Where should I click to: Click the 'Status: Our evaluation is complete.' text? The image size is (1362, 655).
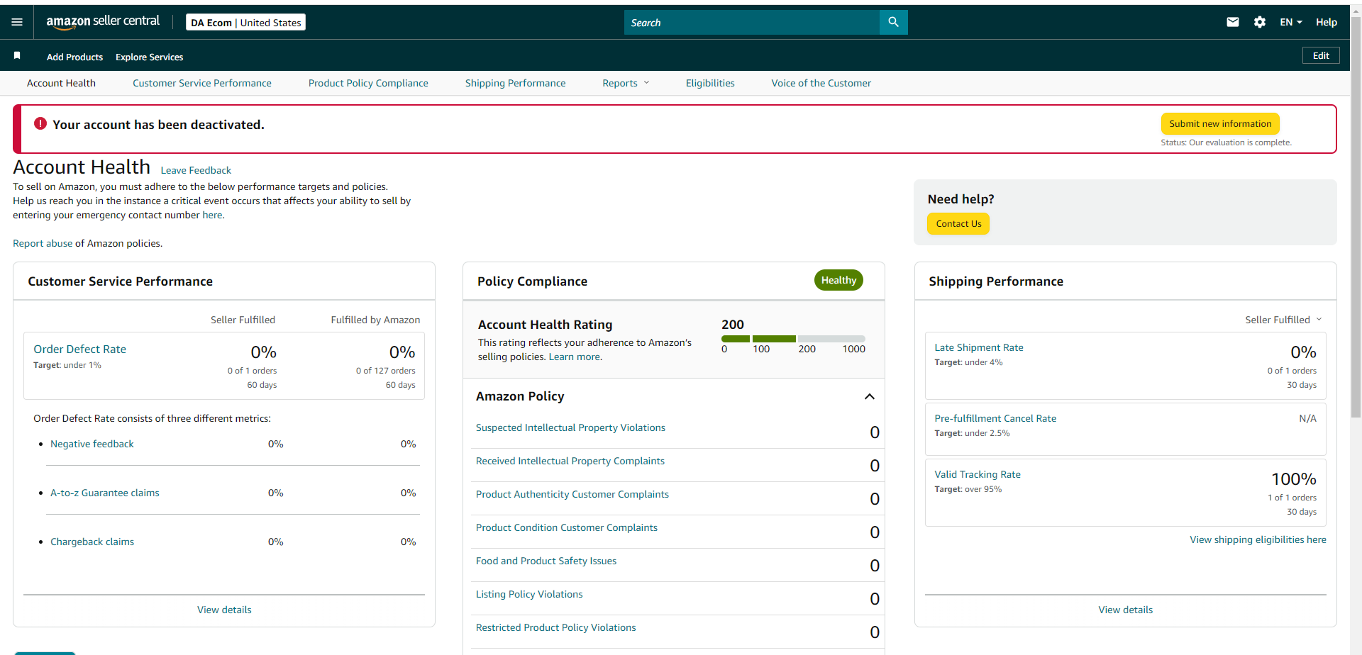1226,142
